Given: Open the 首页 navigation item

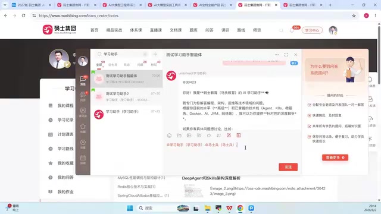Looking at the screenshot, I should point(94,30).
